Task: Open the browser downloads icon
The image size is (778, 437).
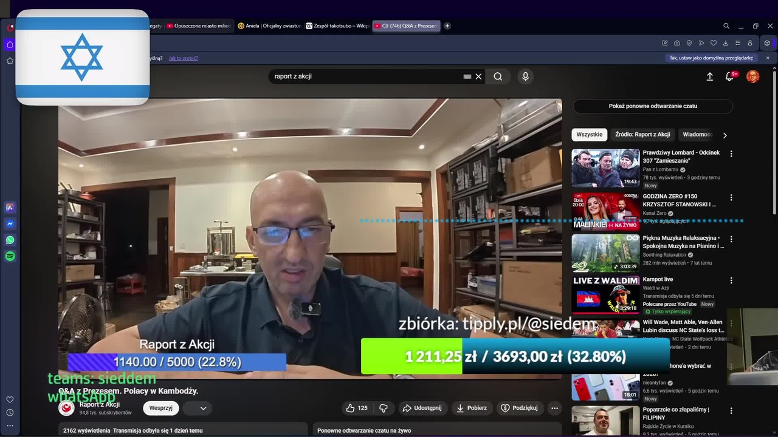Action: tap(726, 43)
